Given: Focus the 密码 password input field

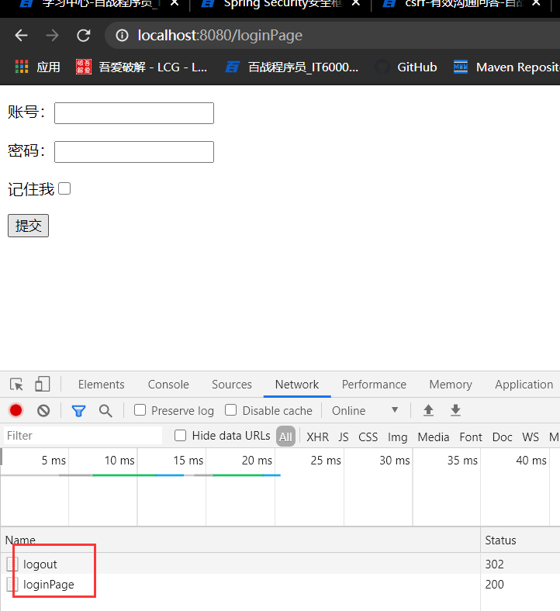Looking at the screenshot, I should point(134,151).
